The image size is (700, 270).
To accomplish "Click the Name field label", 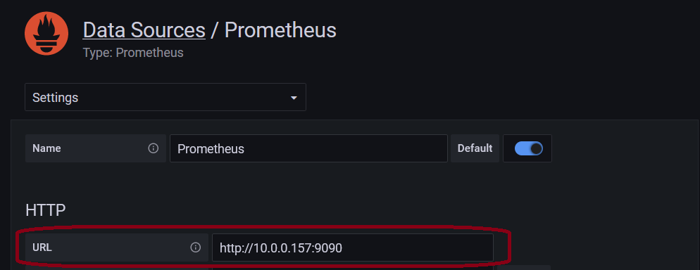I will [x=47, y=148].
